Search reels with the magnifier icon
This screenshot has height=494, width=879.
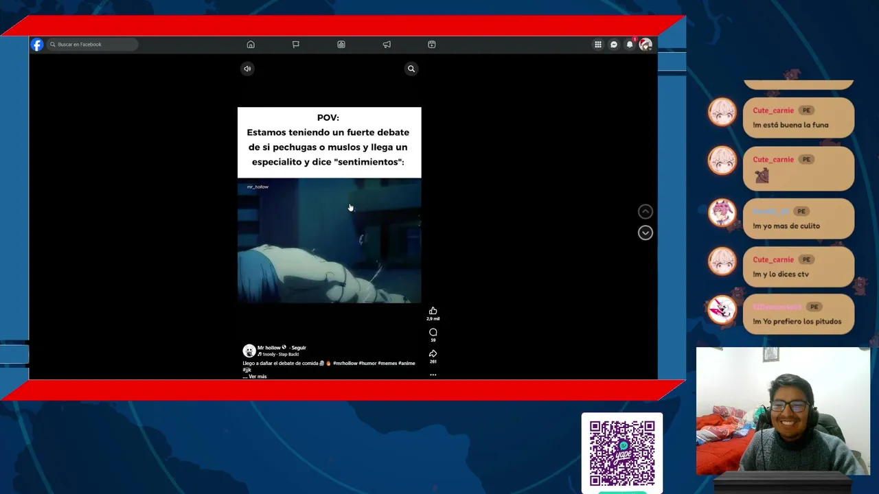[x=411, y=69]
